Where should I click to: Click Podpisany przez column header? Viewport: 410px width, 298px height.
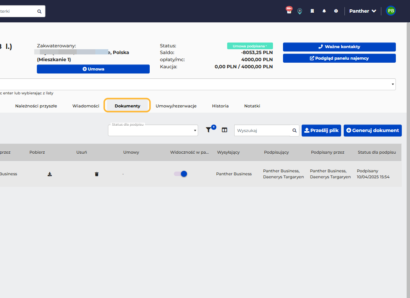tap(328, 153)
